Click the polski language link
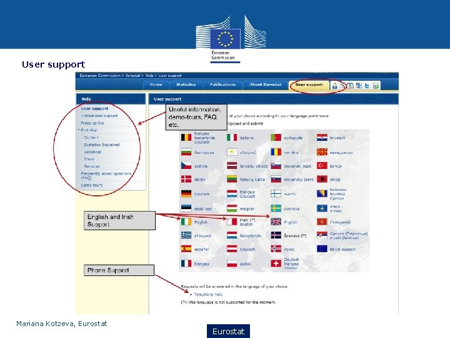450x338 pixels. click(x=246, y=264)
